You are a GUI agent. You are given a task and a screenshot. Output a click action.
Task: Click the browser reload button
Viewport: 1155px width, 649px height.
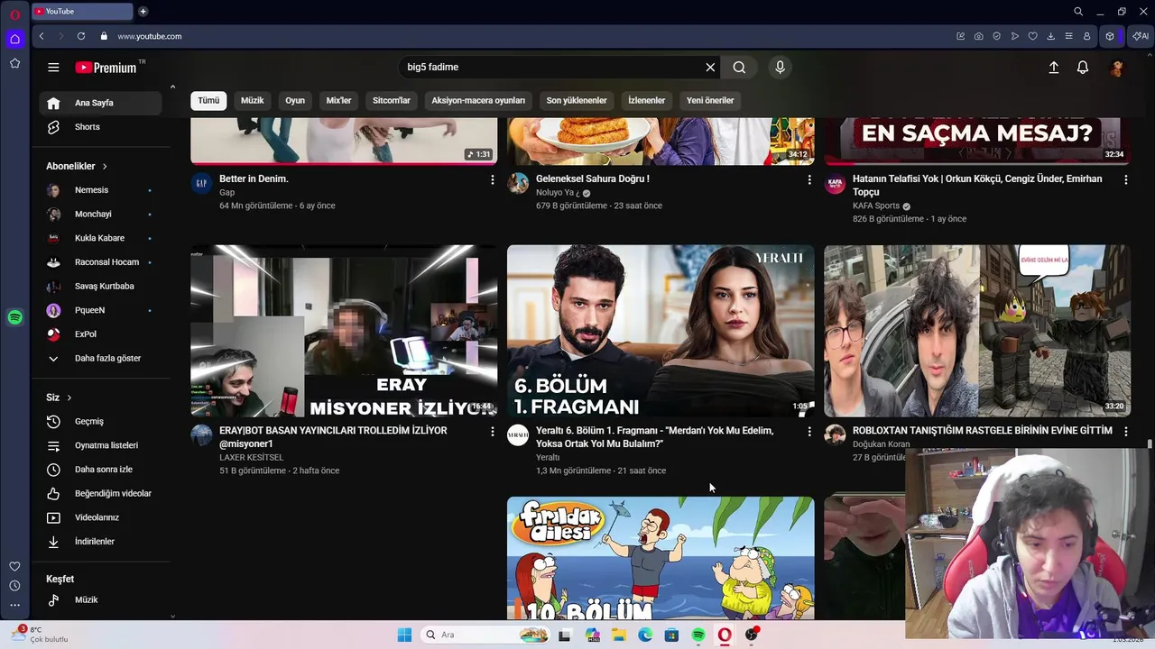click(x=81, y=36)
